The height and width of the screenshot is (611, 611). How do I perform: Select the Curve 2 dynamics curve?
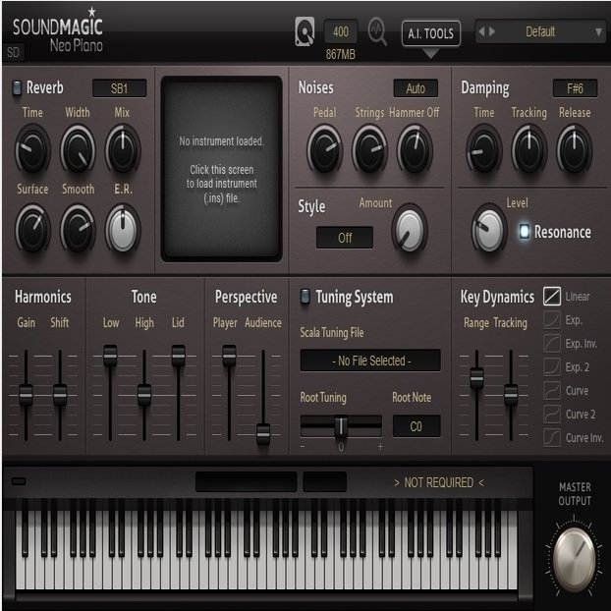552,415
